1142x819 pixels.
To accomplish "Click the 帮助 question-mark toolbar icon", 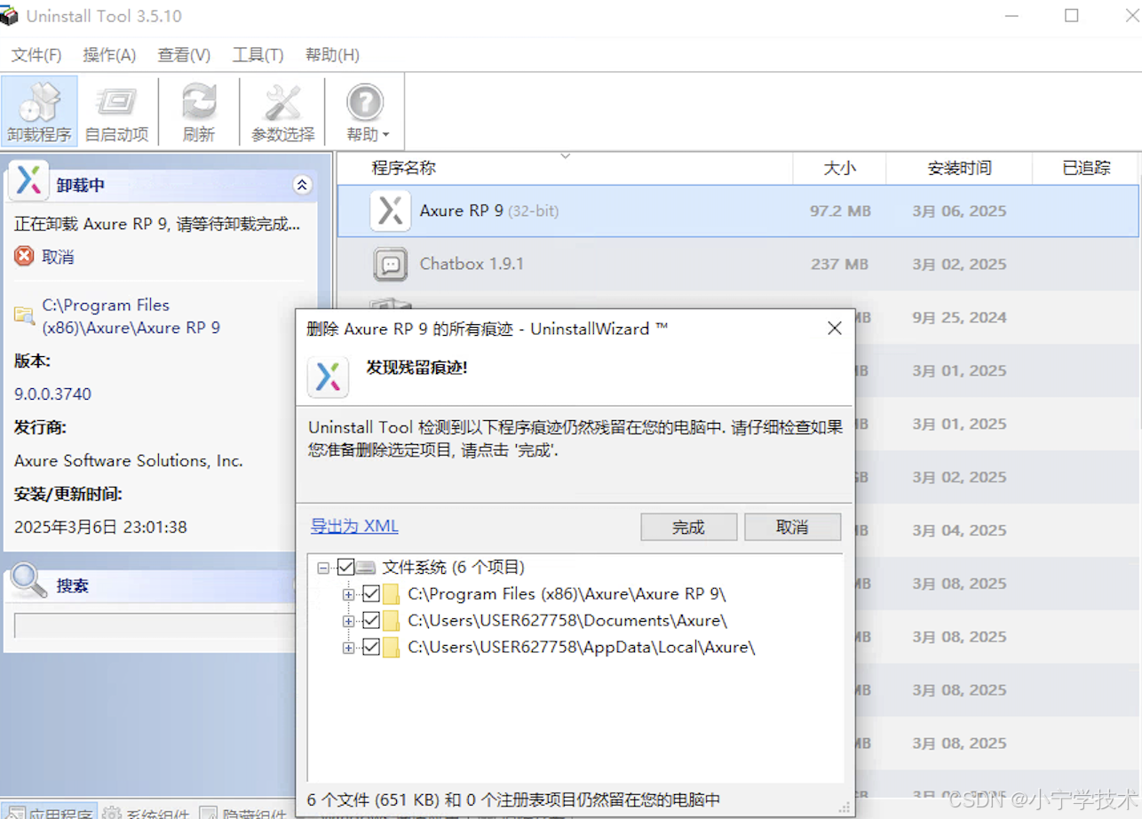I will (365, 102).
